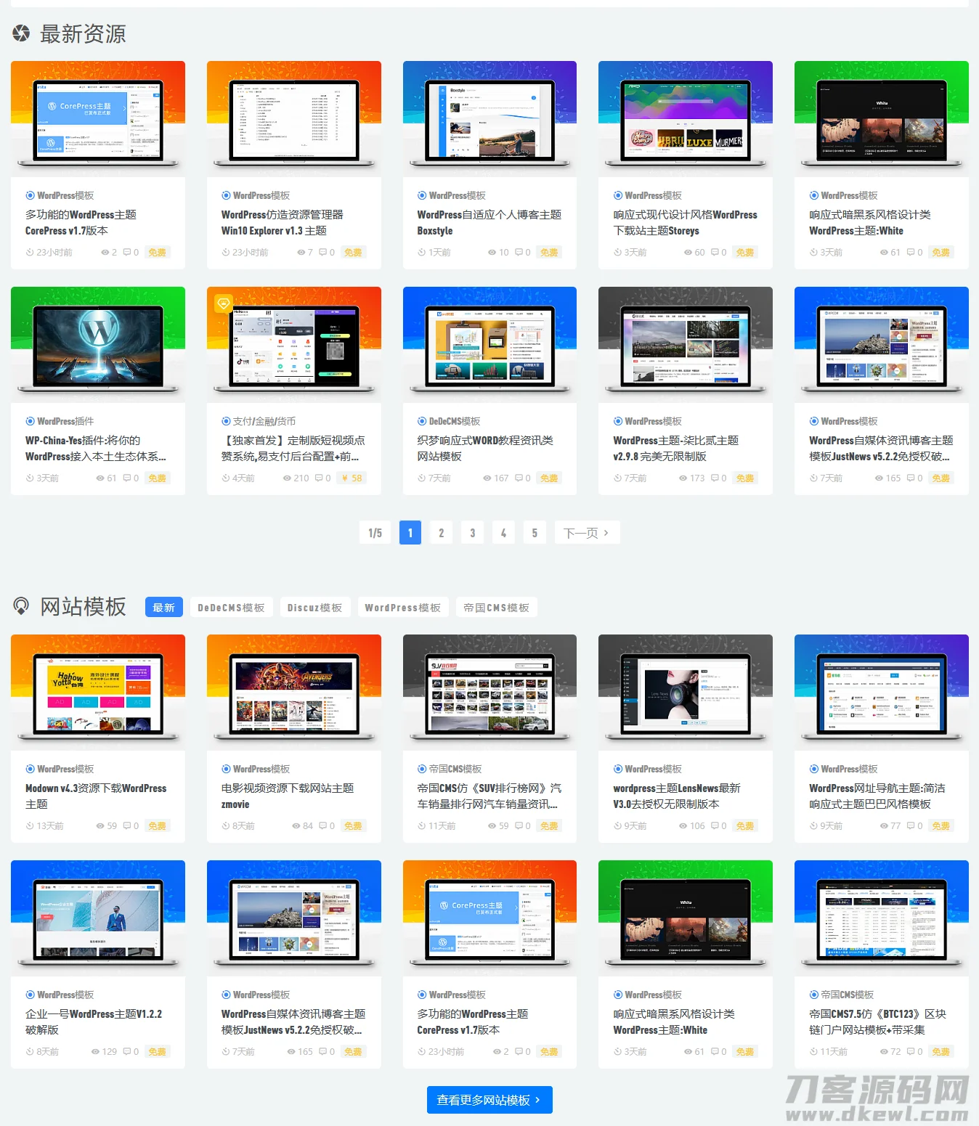Switch to the DeDeCMS模板 tab
Image resolution: width=979 pixels, height=1126 pixels.
click(x=231, y=608)
